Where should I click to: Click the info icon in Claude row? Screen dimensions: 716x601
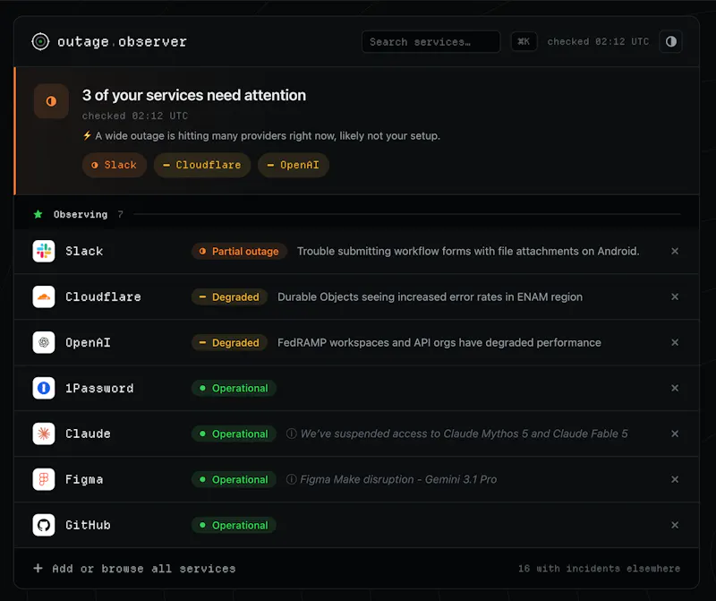pyautogui.click(x=291, y=434)
